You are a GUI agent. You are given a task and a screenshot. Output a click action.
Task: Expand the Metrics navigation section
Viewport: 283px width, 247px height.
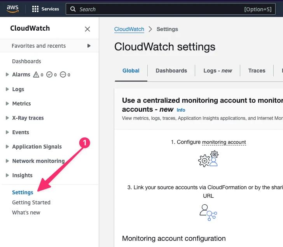(x=7, y=104)
